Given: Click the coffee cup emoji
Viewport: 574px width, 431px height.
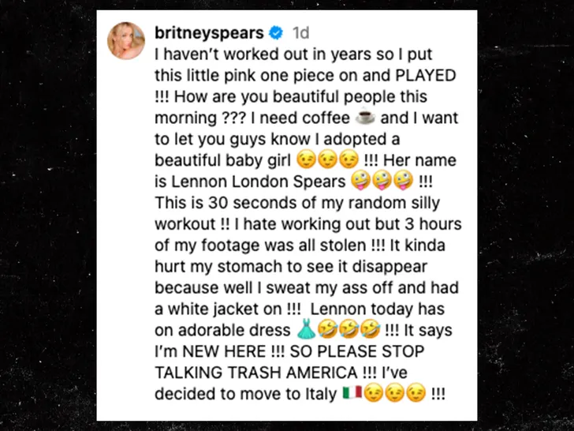Looking at the screenshot, I should click(365, 118).
